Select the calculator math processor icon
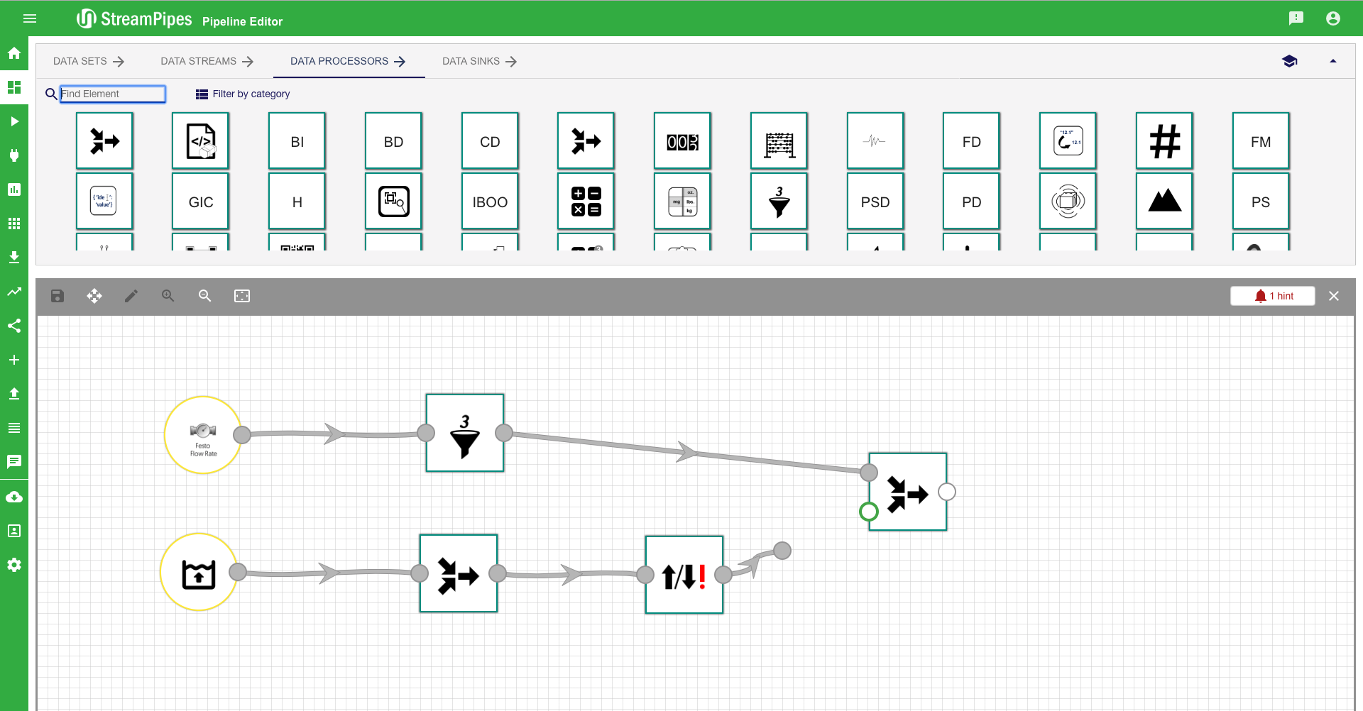 click(x=586, y=202)
